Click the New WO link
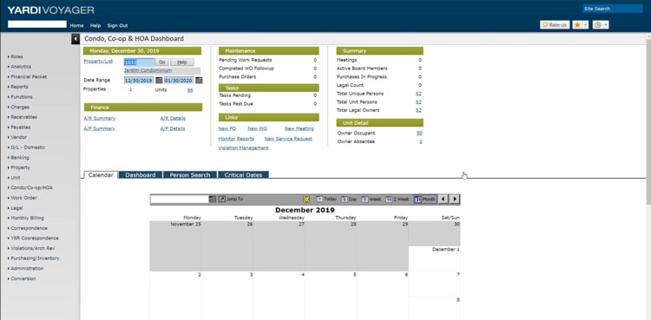 coord(257,128)
